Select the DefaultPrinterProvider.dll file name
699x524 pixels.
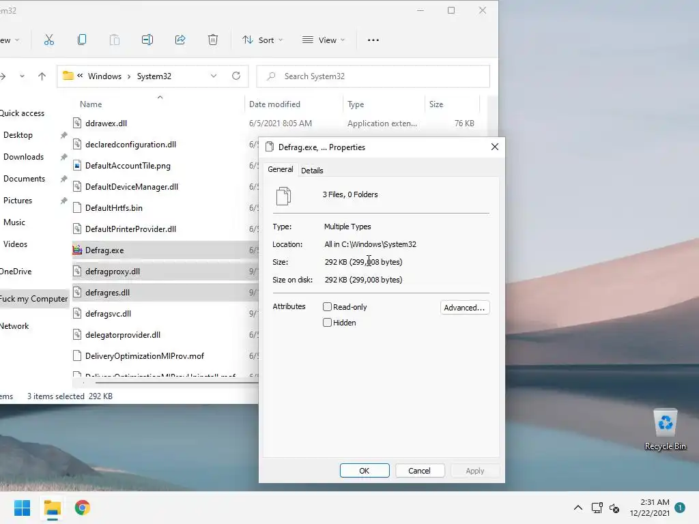pos(130,229)
